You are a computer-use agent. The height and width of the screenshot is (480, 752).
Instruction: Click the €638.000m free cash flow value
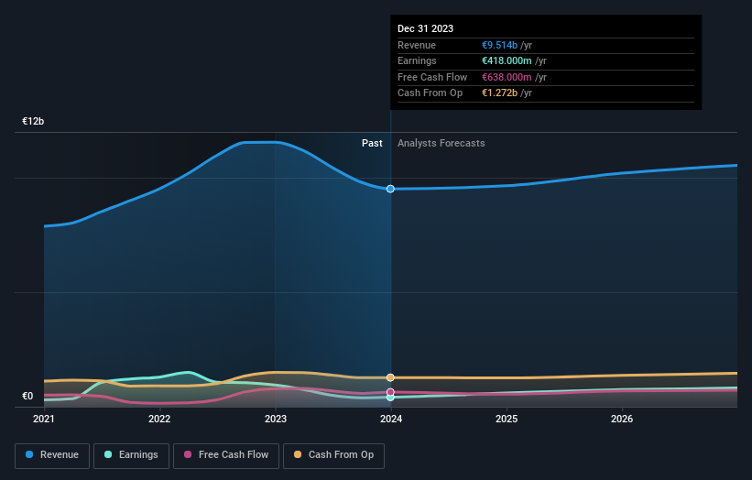point(507,77)
